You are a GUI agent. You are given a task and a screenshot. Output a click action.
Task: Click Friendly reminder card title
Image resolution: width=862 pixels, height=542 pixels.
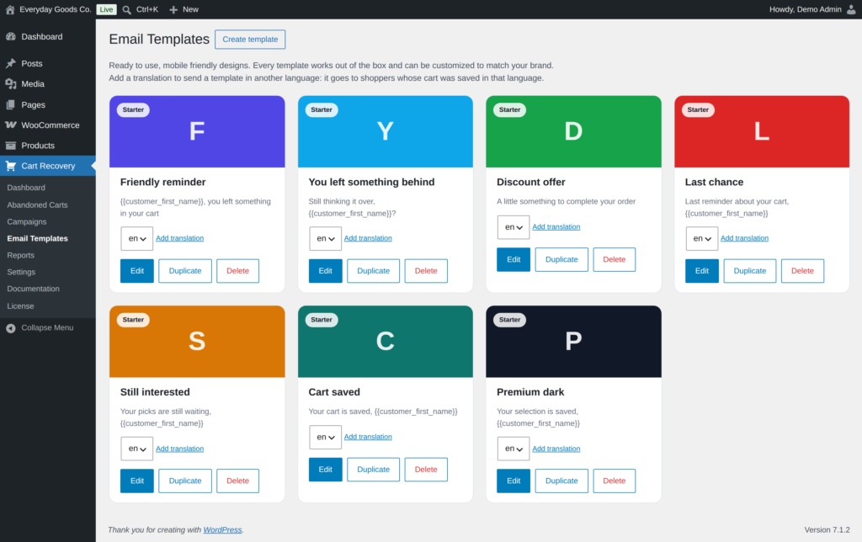[162, 182]
